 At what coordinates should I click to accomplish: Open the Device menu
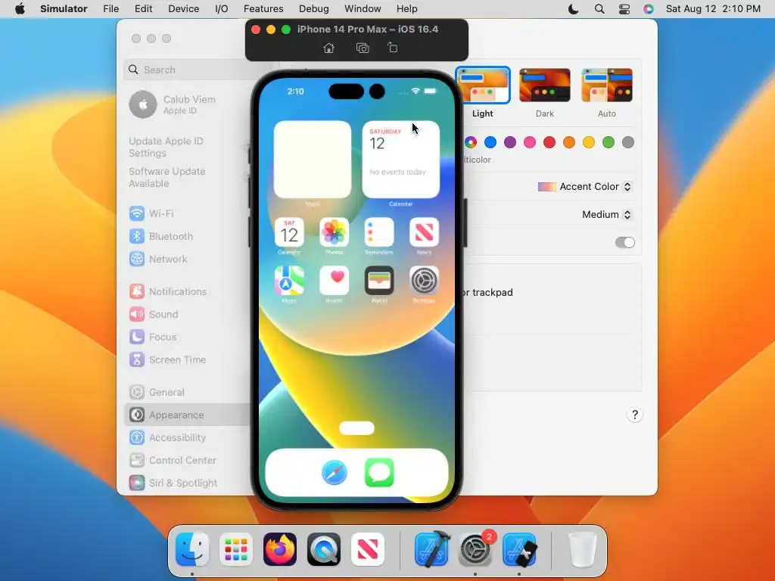(x=183, y=9)
